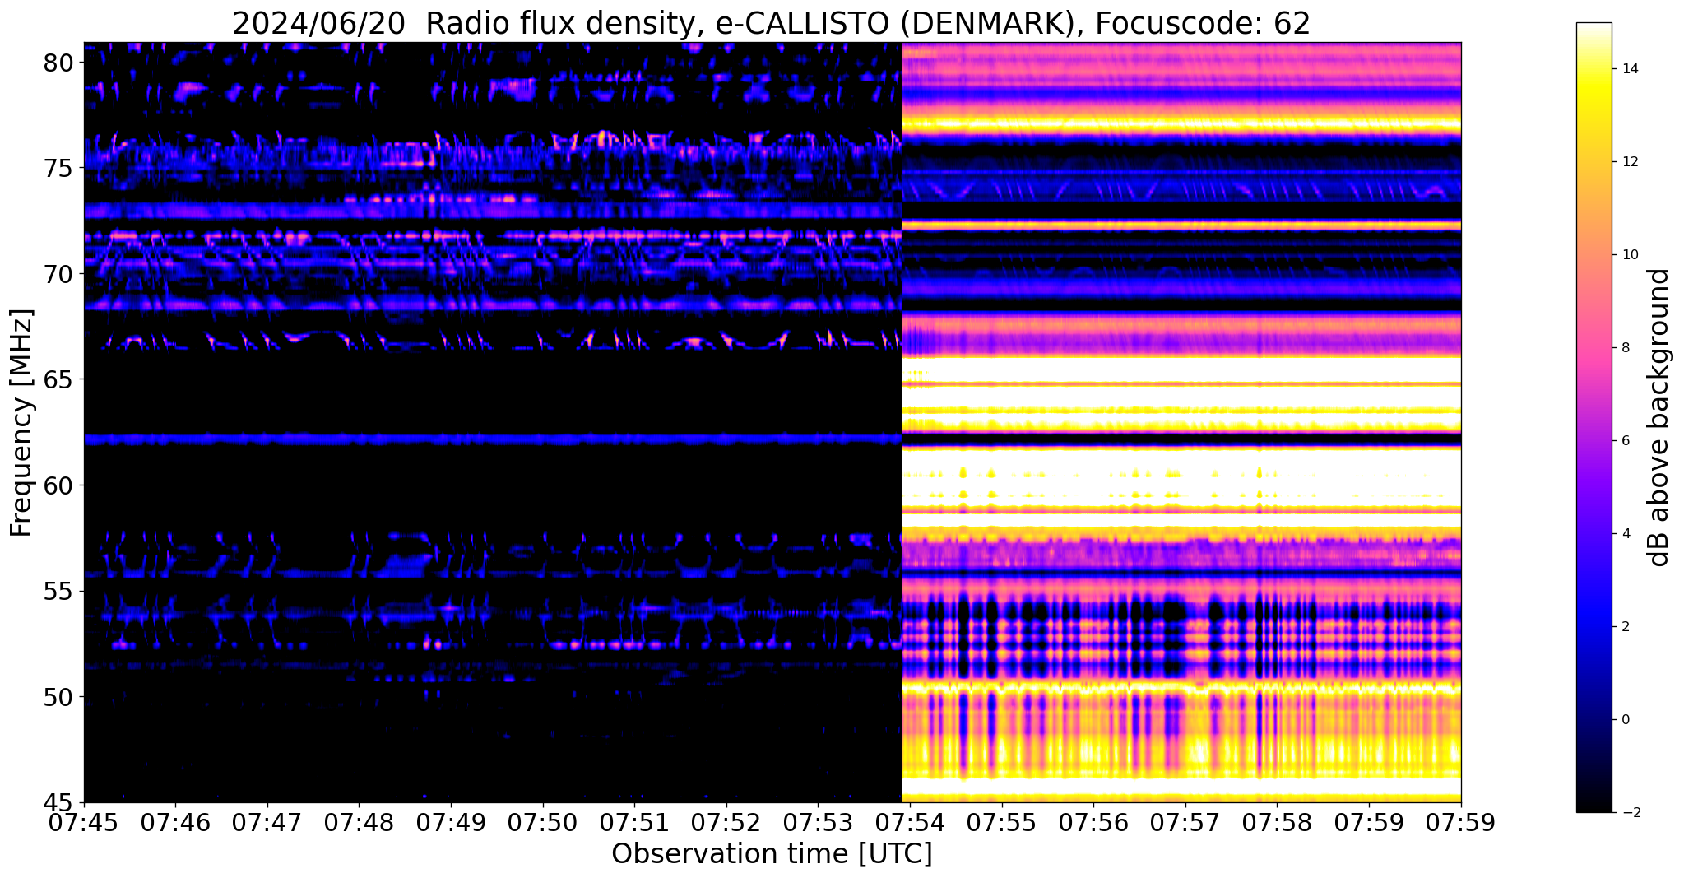The height and width of the screenshot is (878, 1684).
Task: Click the 'Frequency [MHz]' axis label
Action: [21, 423]
